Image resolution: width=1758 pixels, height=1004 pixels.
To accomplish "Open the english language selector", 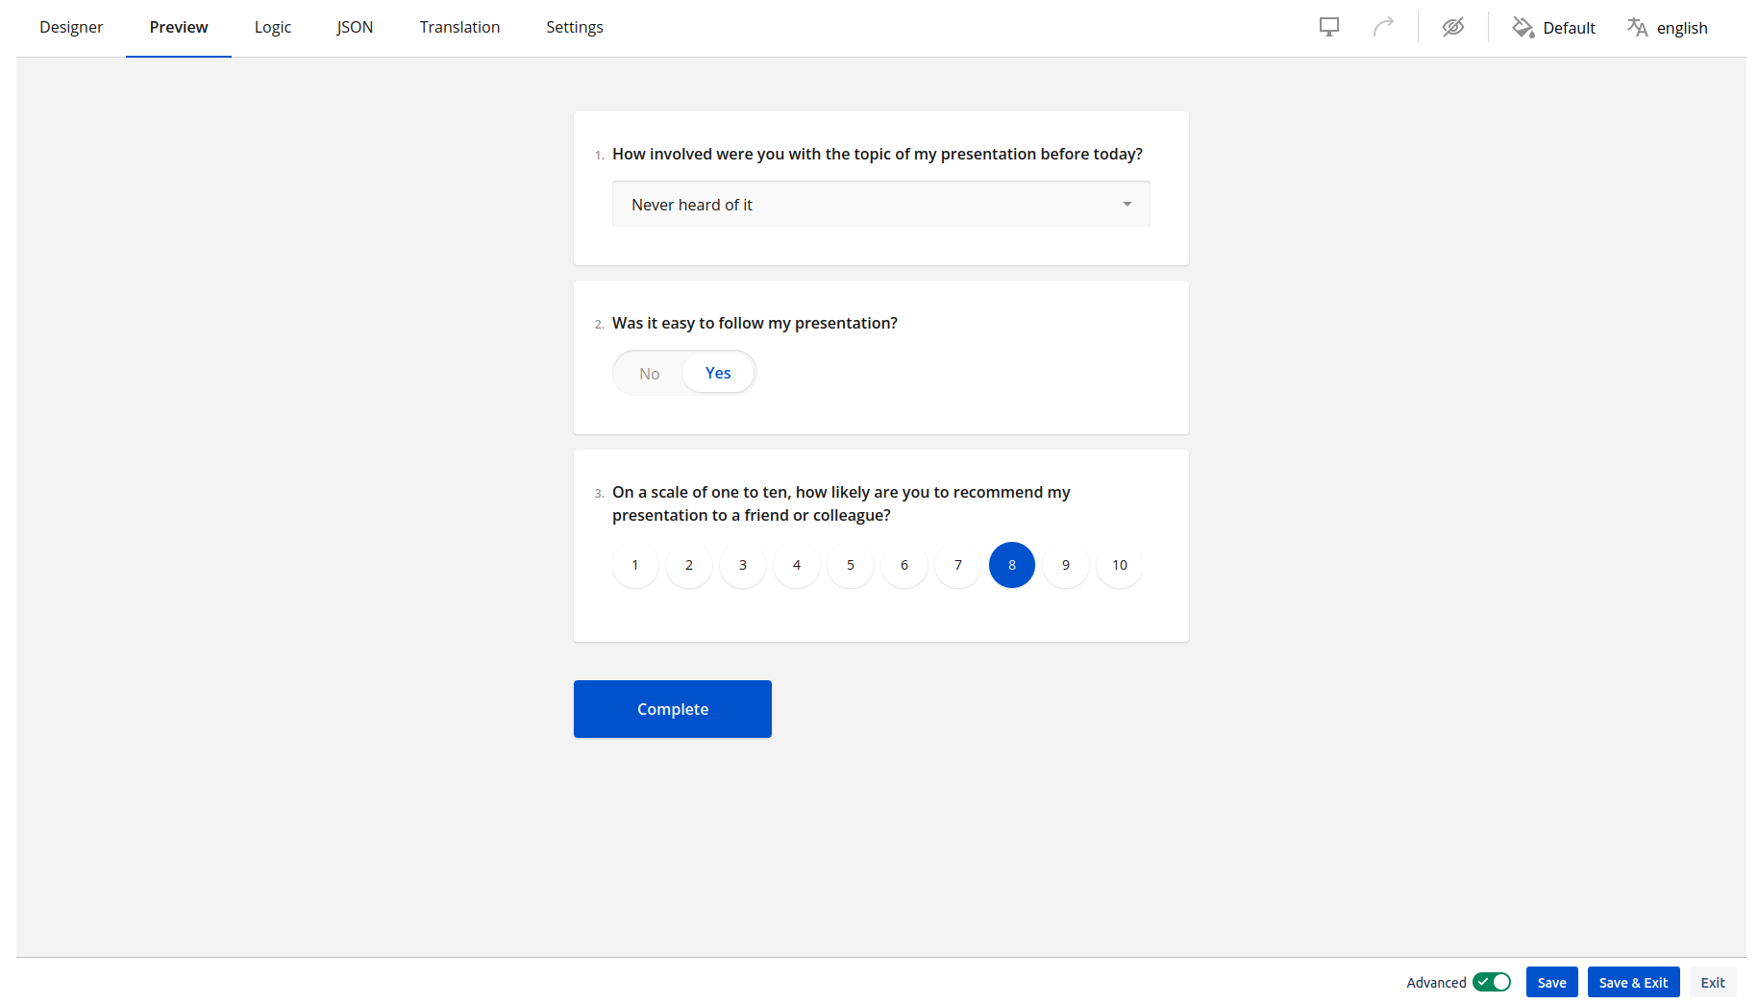I will [x=1681, y=28].
